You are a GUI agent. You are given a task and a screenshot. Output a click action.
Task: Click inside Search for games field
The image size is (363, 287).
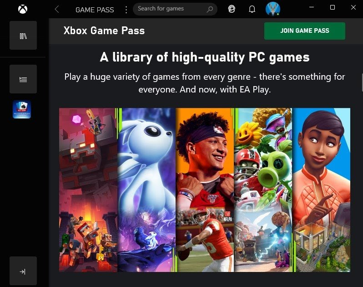[175, 9]
